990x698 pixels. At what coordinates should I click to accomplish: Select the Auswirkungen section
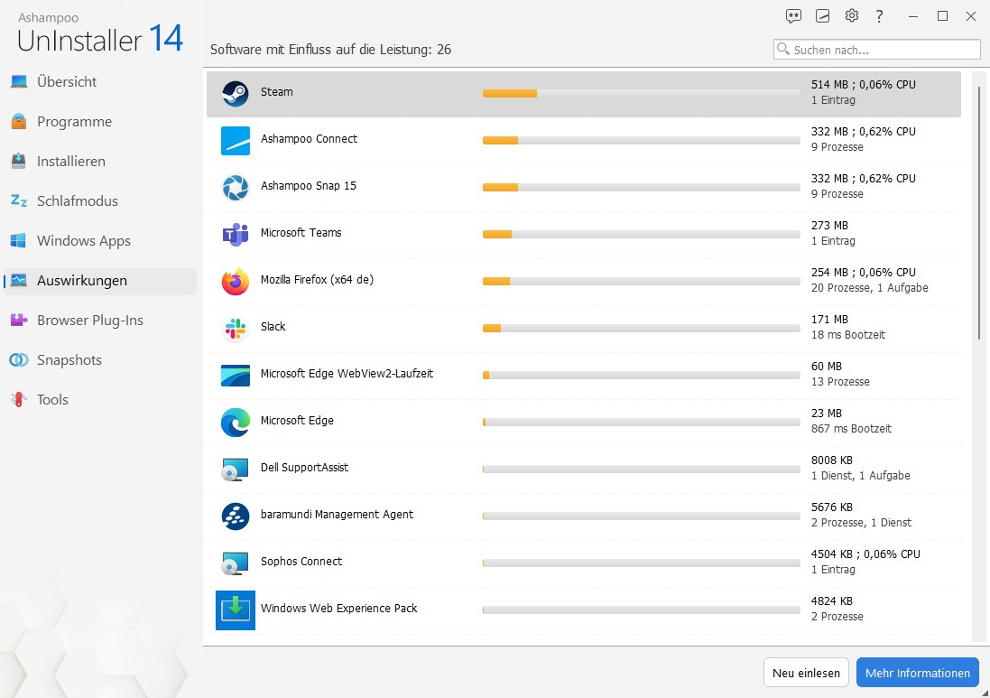point(100,281)
